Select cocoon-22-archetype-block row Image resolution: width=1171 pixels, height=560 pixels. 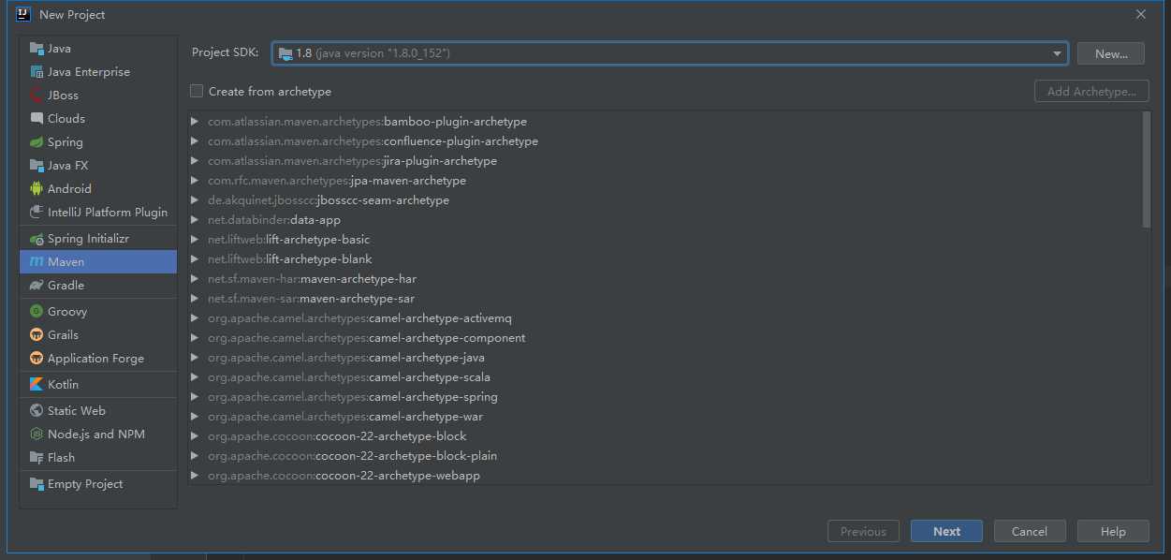[x=665, y=436]
